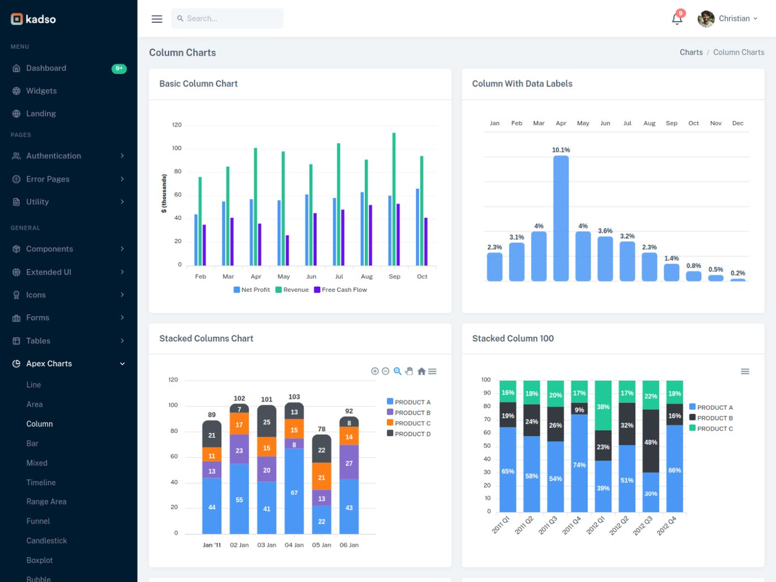This screenshot has height=582, width=776.
Task: Toggle Revenue series in legend
Action: coord(292,290)
